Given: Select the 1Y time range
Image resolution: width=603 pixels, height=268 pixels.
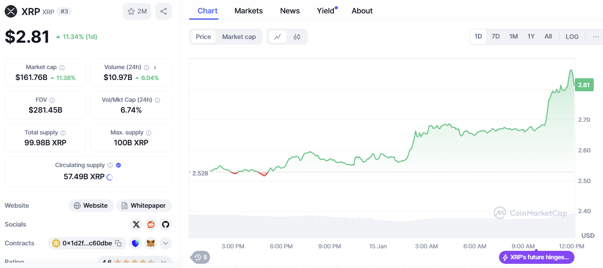Looking at the screenshot, I should tap(531, 36).
